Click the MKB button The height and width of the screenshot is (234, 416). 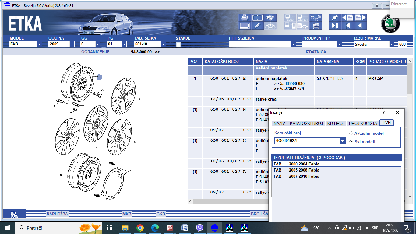pyautogui.click(x=127, y=214)
